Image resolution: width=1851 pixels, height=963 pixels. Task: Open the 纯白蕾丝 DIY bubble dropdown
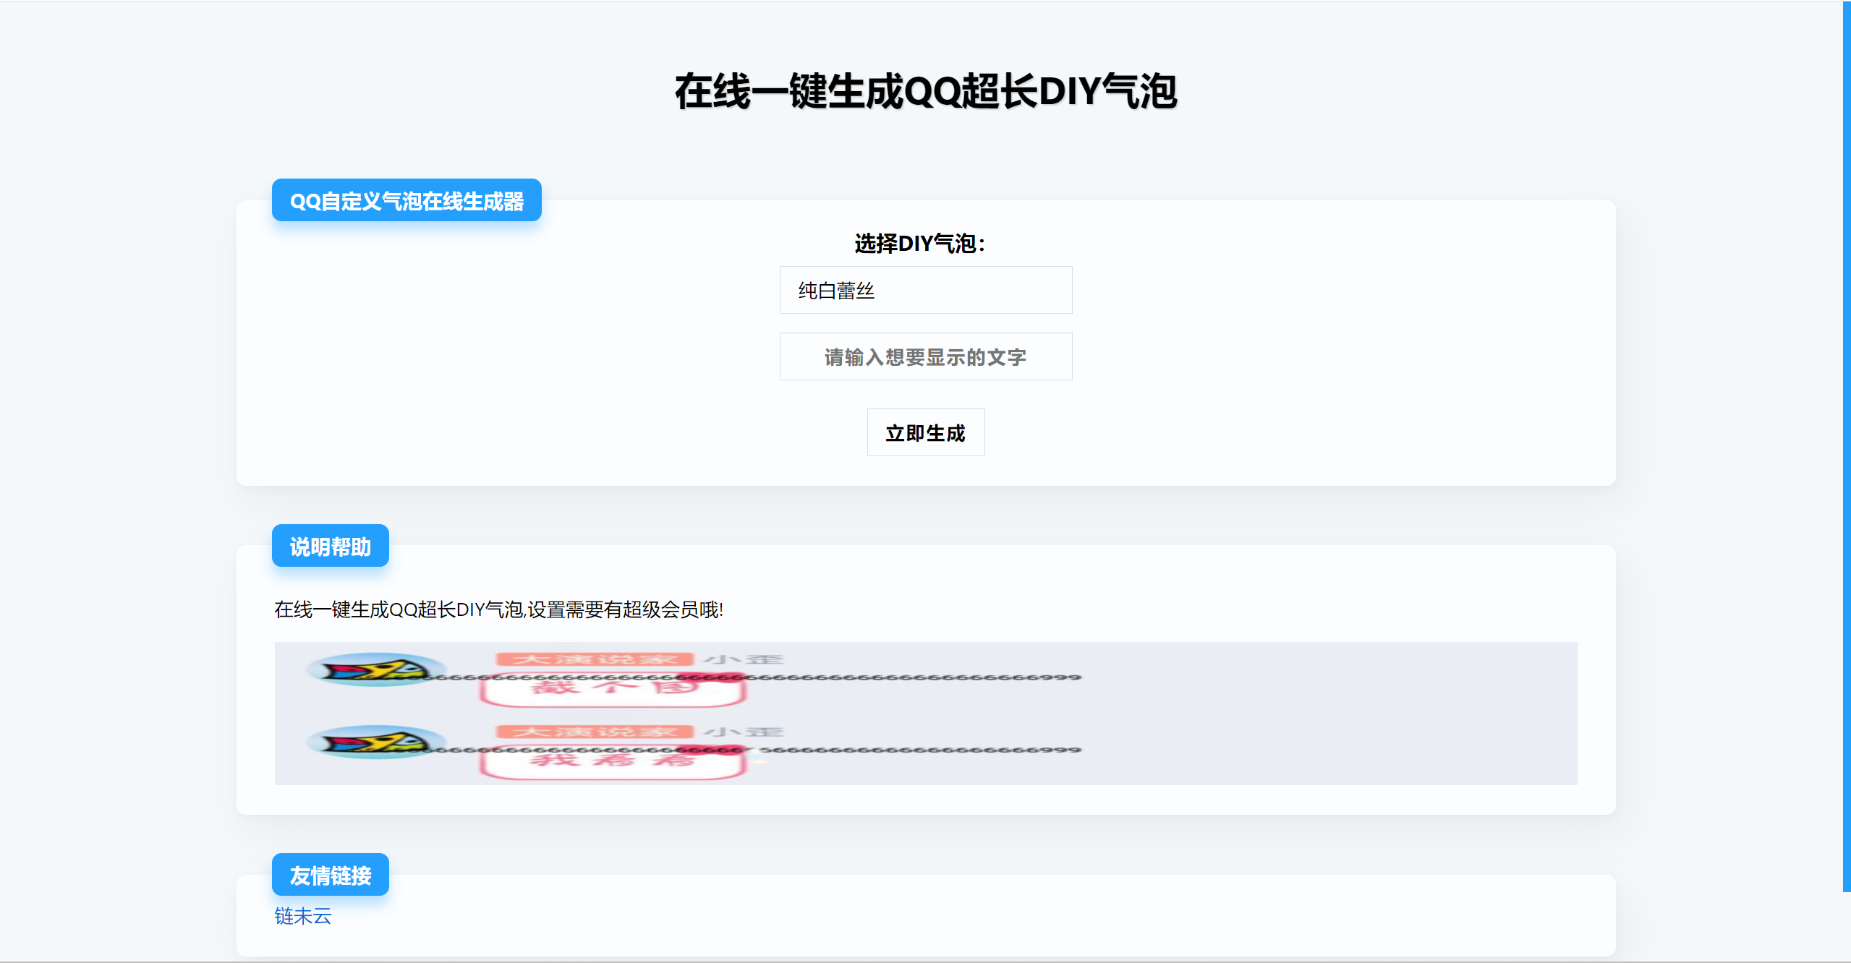click(925, 290)
